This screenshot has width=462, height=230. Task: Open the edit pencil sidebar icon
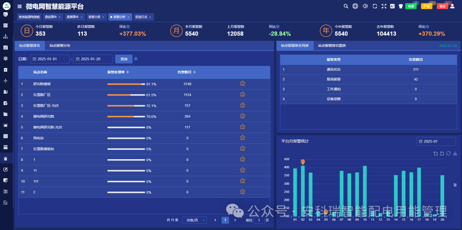click(x=6, y=169)
